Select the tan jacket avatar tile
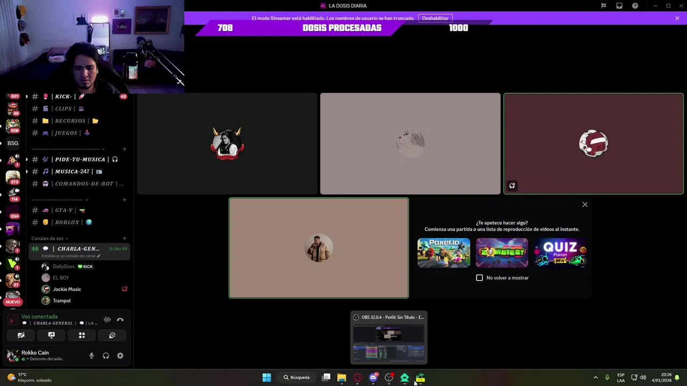Viewport: 687px width, 386px height. coord(319,248)
